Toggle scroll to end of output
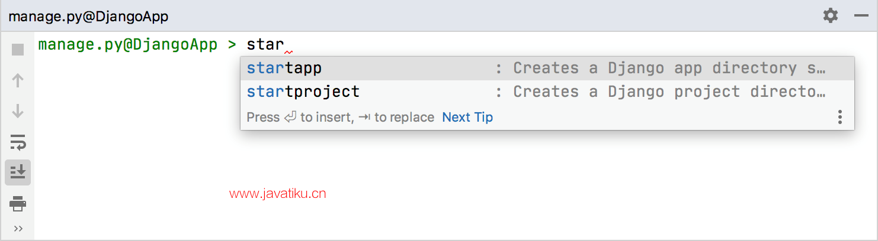 (18, 172)
